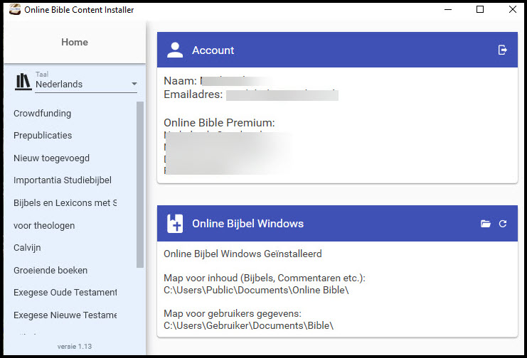Select Prepublicaties in the sidebar
527x358 pixels.
click(x=43, y=136)
